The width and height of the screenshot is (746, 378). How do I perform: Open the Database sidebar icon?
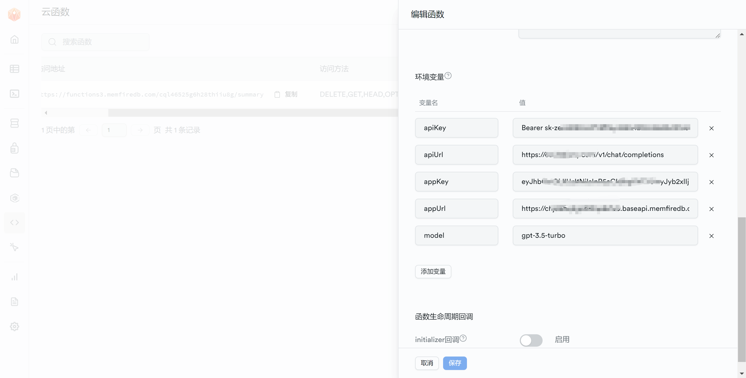click(x=14, y=123)
